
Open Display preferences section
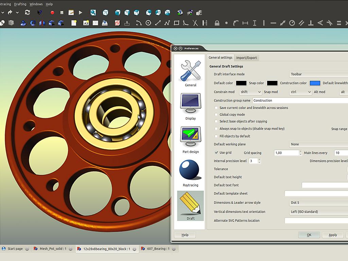click(190, 107)
